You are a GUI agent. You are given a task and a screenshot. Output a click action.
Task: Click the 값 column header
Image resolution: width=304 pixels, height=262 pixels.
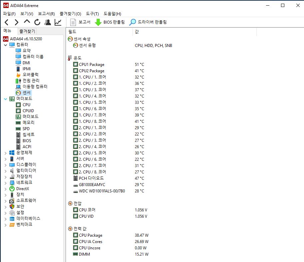195,32
